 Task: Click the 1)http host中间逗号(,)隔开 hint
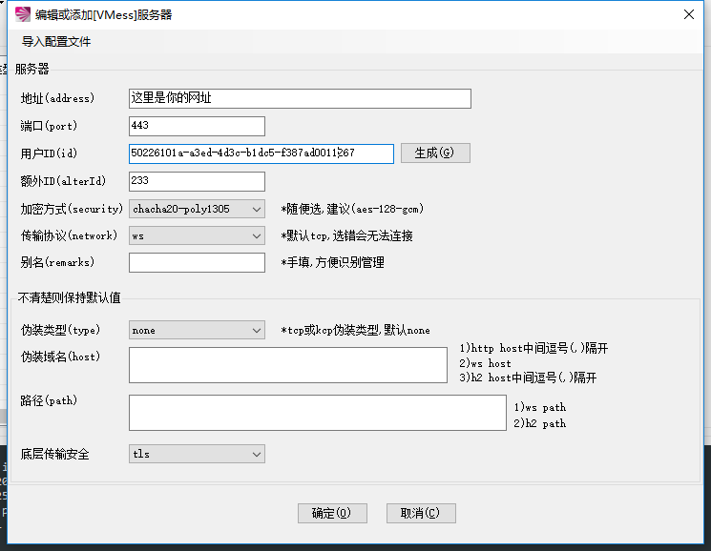point(533,348)
